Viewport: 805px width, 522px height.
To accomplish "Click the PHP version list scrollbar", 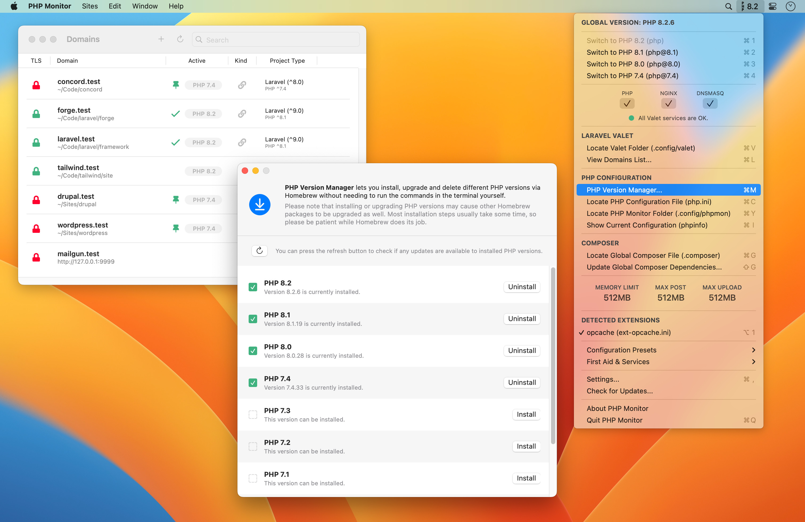I will point(553,356).
